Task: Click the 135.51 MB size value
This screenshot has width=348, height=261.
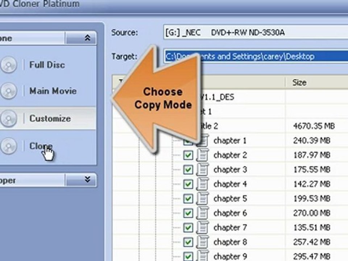Action: (x=312, y=228)
